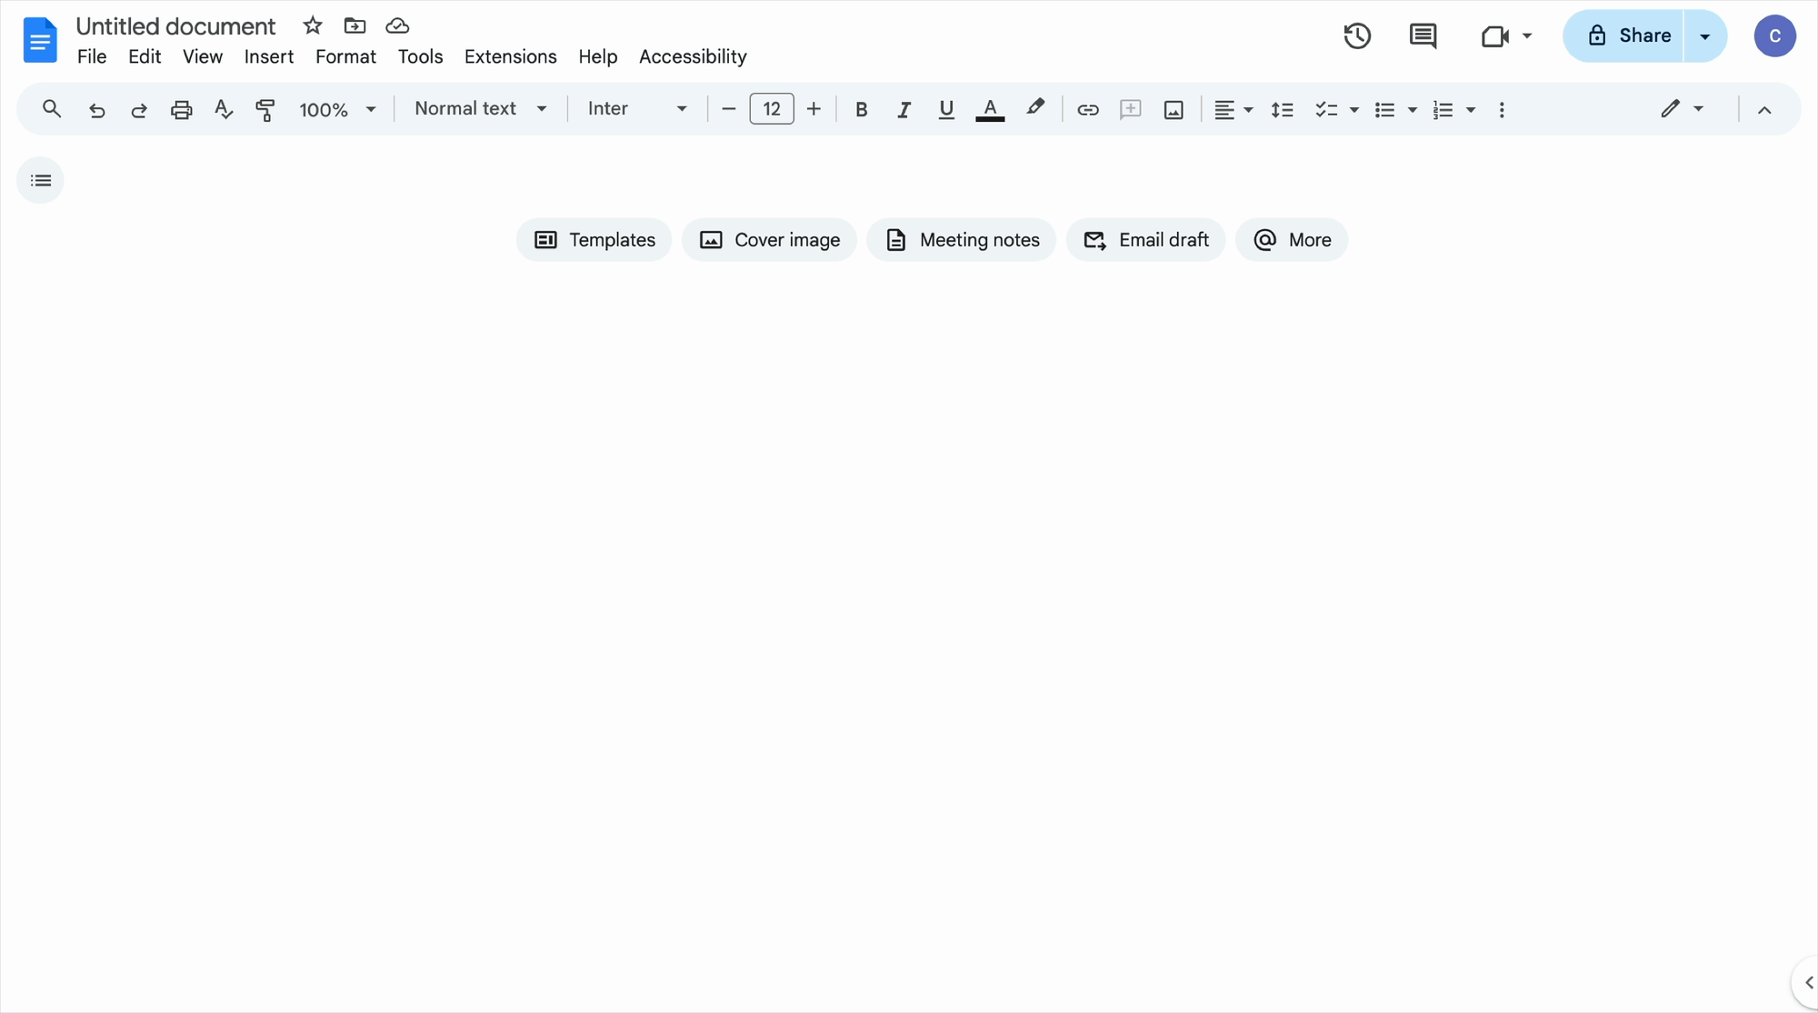Click the Bold formatting icon
The image size is (1818, 1013).
[861, 108]
